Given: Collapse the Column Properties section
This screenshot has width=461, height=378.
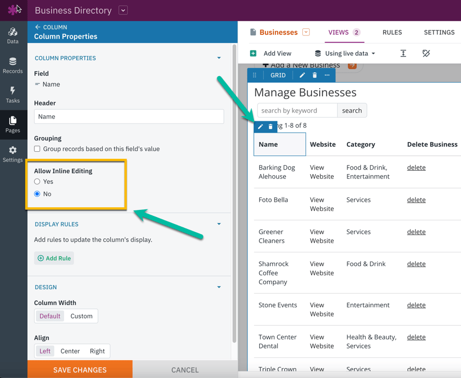Looking at the screenshot, I should 219,58.
